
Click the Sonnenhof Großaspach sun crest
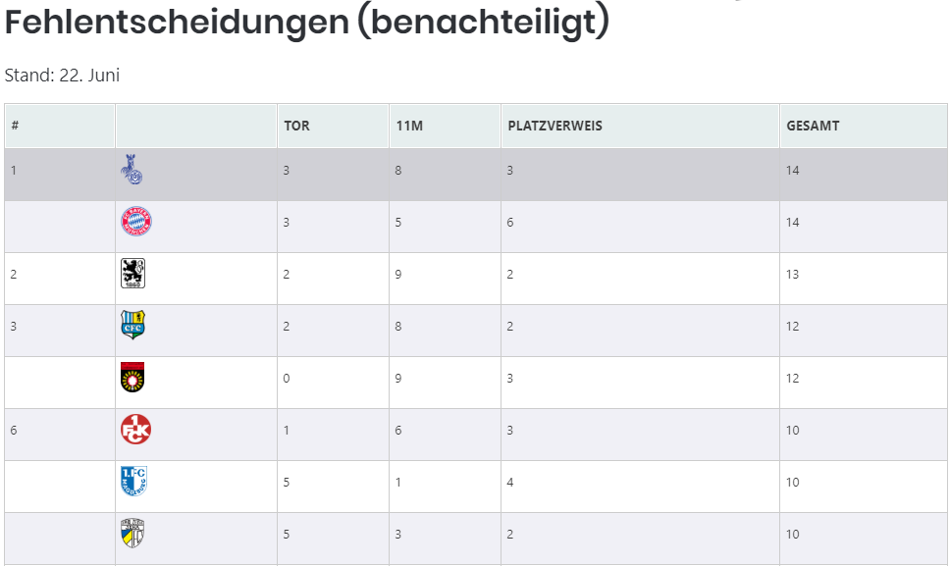(x=132, y=378)
